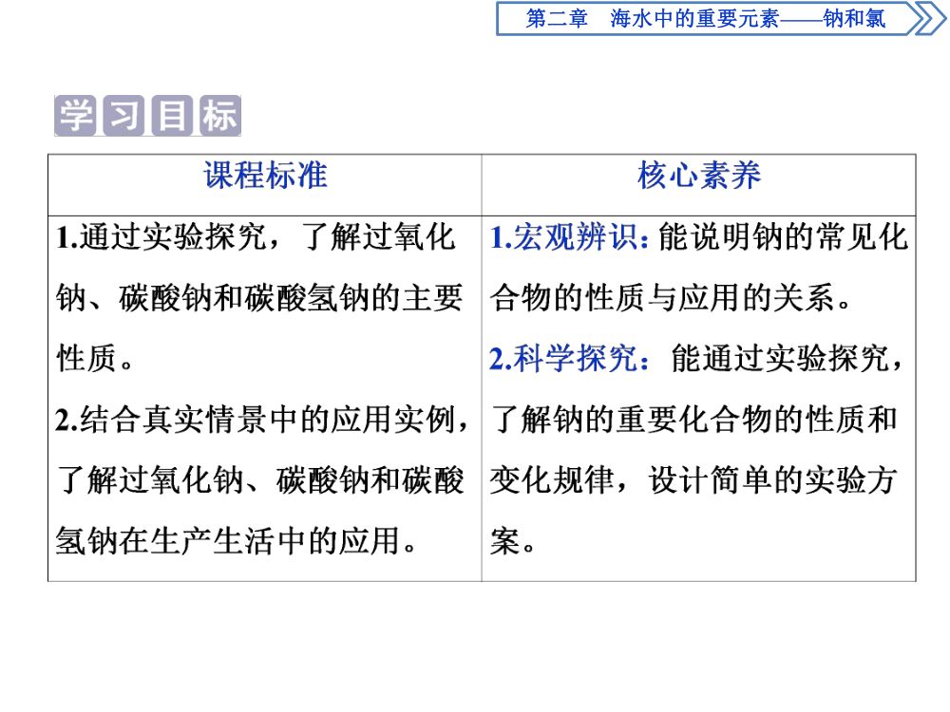Click the chapter title banner 第二章 海水中的重要元素
The image size is (950, 712).
tap(706, 18)
